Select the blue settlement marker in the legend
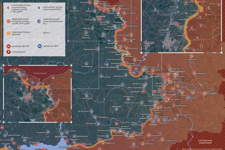The image size is (225, 150). point(39,7)
